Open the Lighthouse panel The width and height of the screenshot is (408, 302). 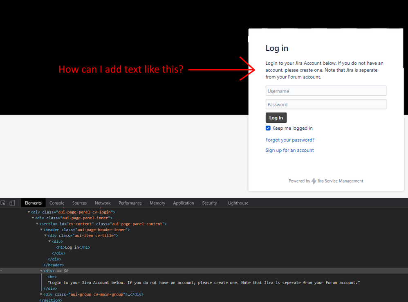tap(238, 203)
